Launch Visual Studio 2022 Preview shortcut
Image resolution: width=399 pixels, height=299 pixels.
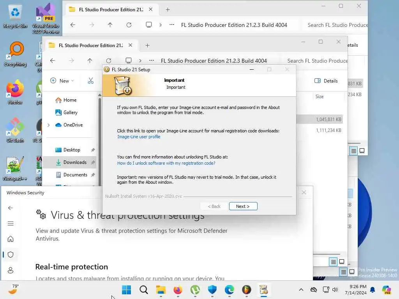coord(45,18)
